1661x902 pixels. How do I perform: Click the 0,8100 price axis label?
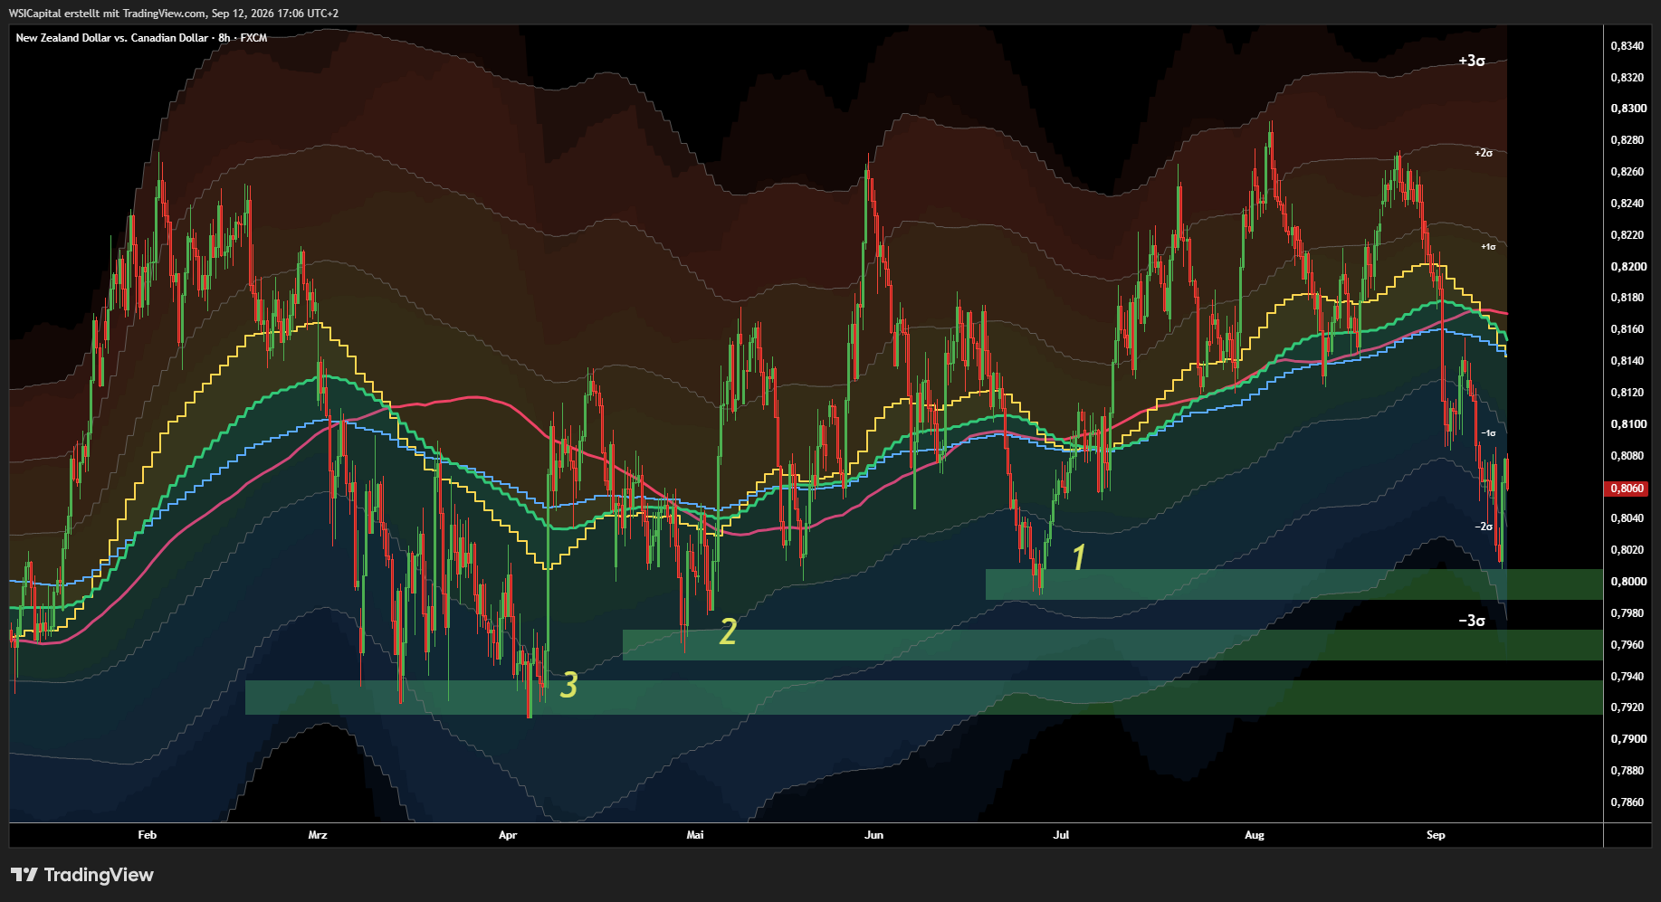coord(1628,424)
